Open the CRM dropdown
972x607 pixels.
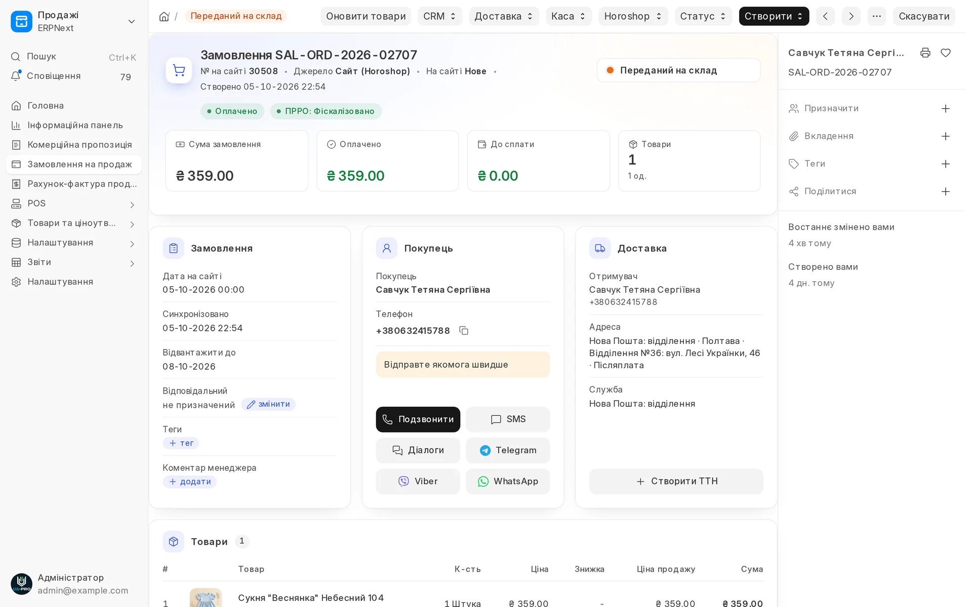coord(439,16)
